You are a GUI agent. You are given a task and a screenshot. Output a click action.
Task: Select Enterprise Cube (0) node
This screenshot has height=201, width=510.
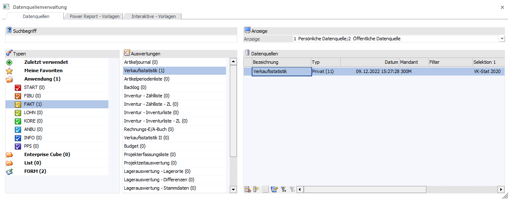[47, 154]
